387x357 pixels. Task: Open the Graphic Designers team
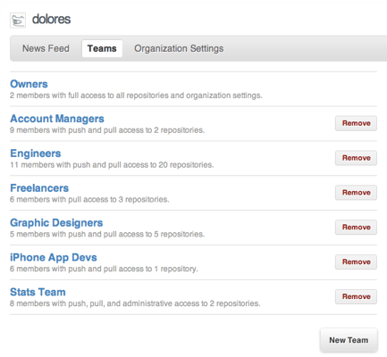[x=56, y=222]
